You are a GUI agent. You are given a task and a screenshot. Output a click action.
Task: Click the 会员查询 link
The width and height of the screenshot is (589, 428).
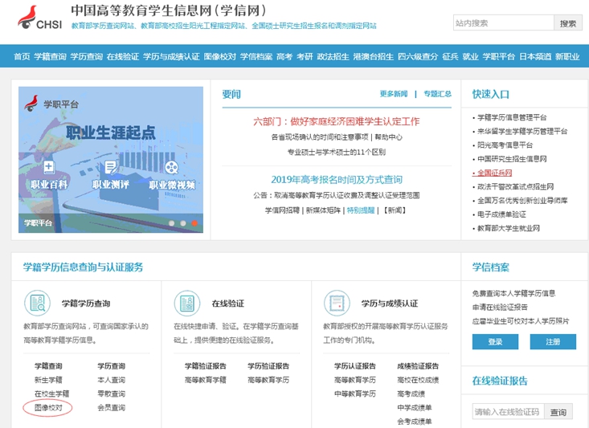[111, 408]
